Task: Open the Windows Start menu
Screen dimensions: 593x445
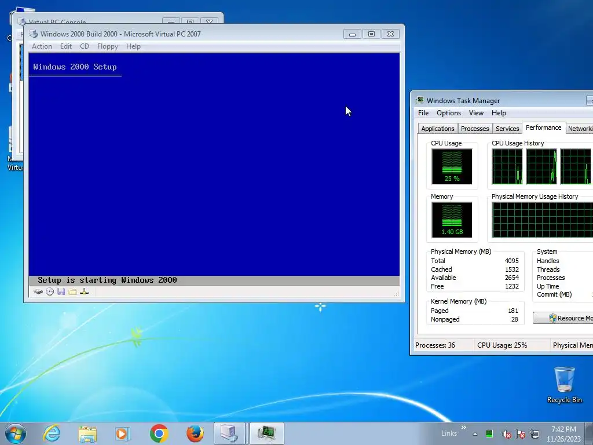Action: (x=16, y=433)
